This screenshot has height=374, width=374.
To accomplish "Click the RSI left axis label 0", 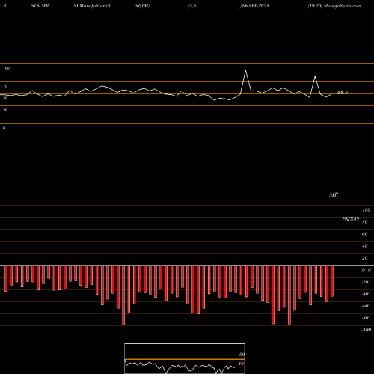I will click(x=4, y=128).
